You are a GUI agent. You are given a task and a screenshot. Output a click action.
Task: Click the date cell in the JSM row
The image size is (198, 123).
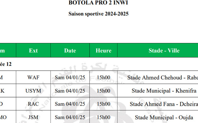70,117
